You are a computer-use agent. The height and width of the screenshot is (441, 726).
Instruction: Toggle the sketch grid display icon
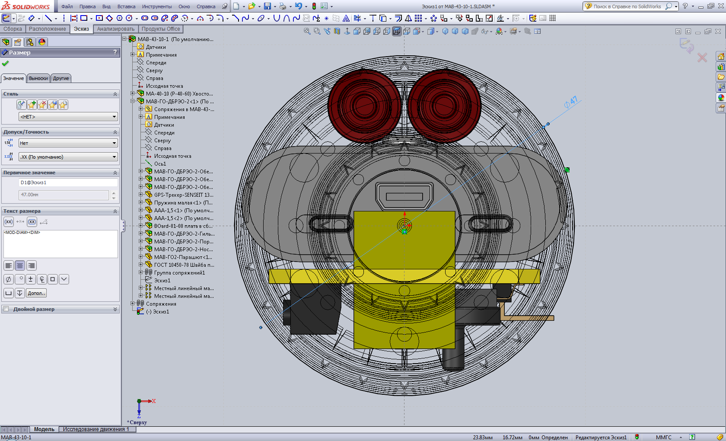(x=553, y=18)
